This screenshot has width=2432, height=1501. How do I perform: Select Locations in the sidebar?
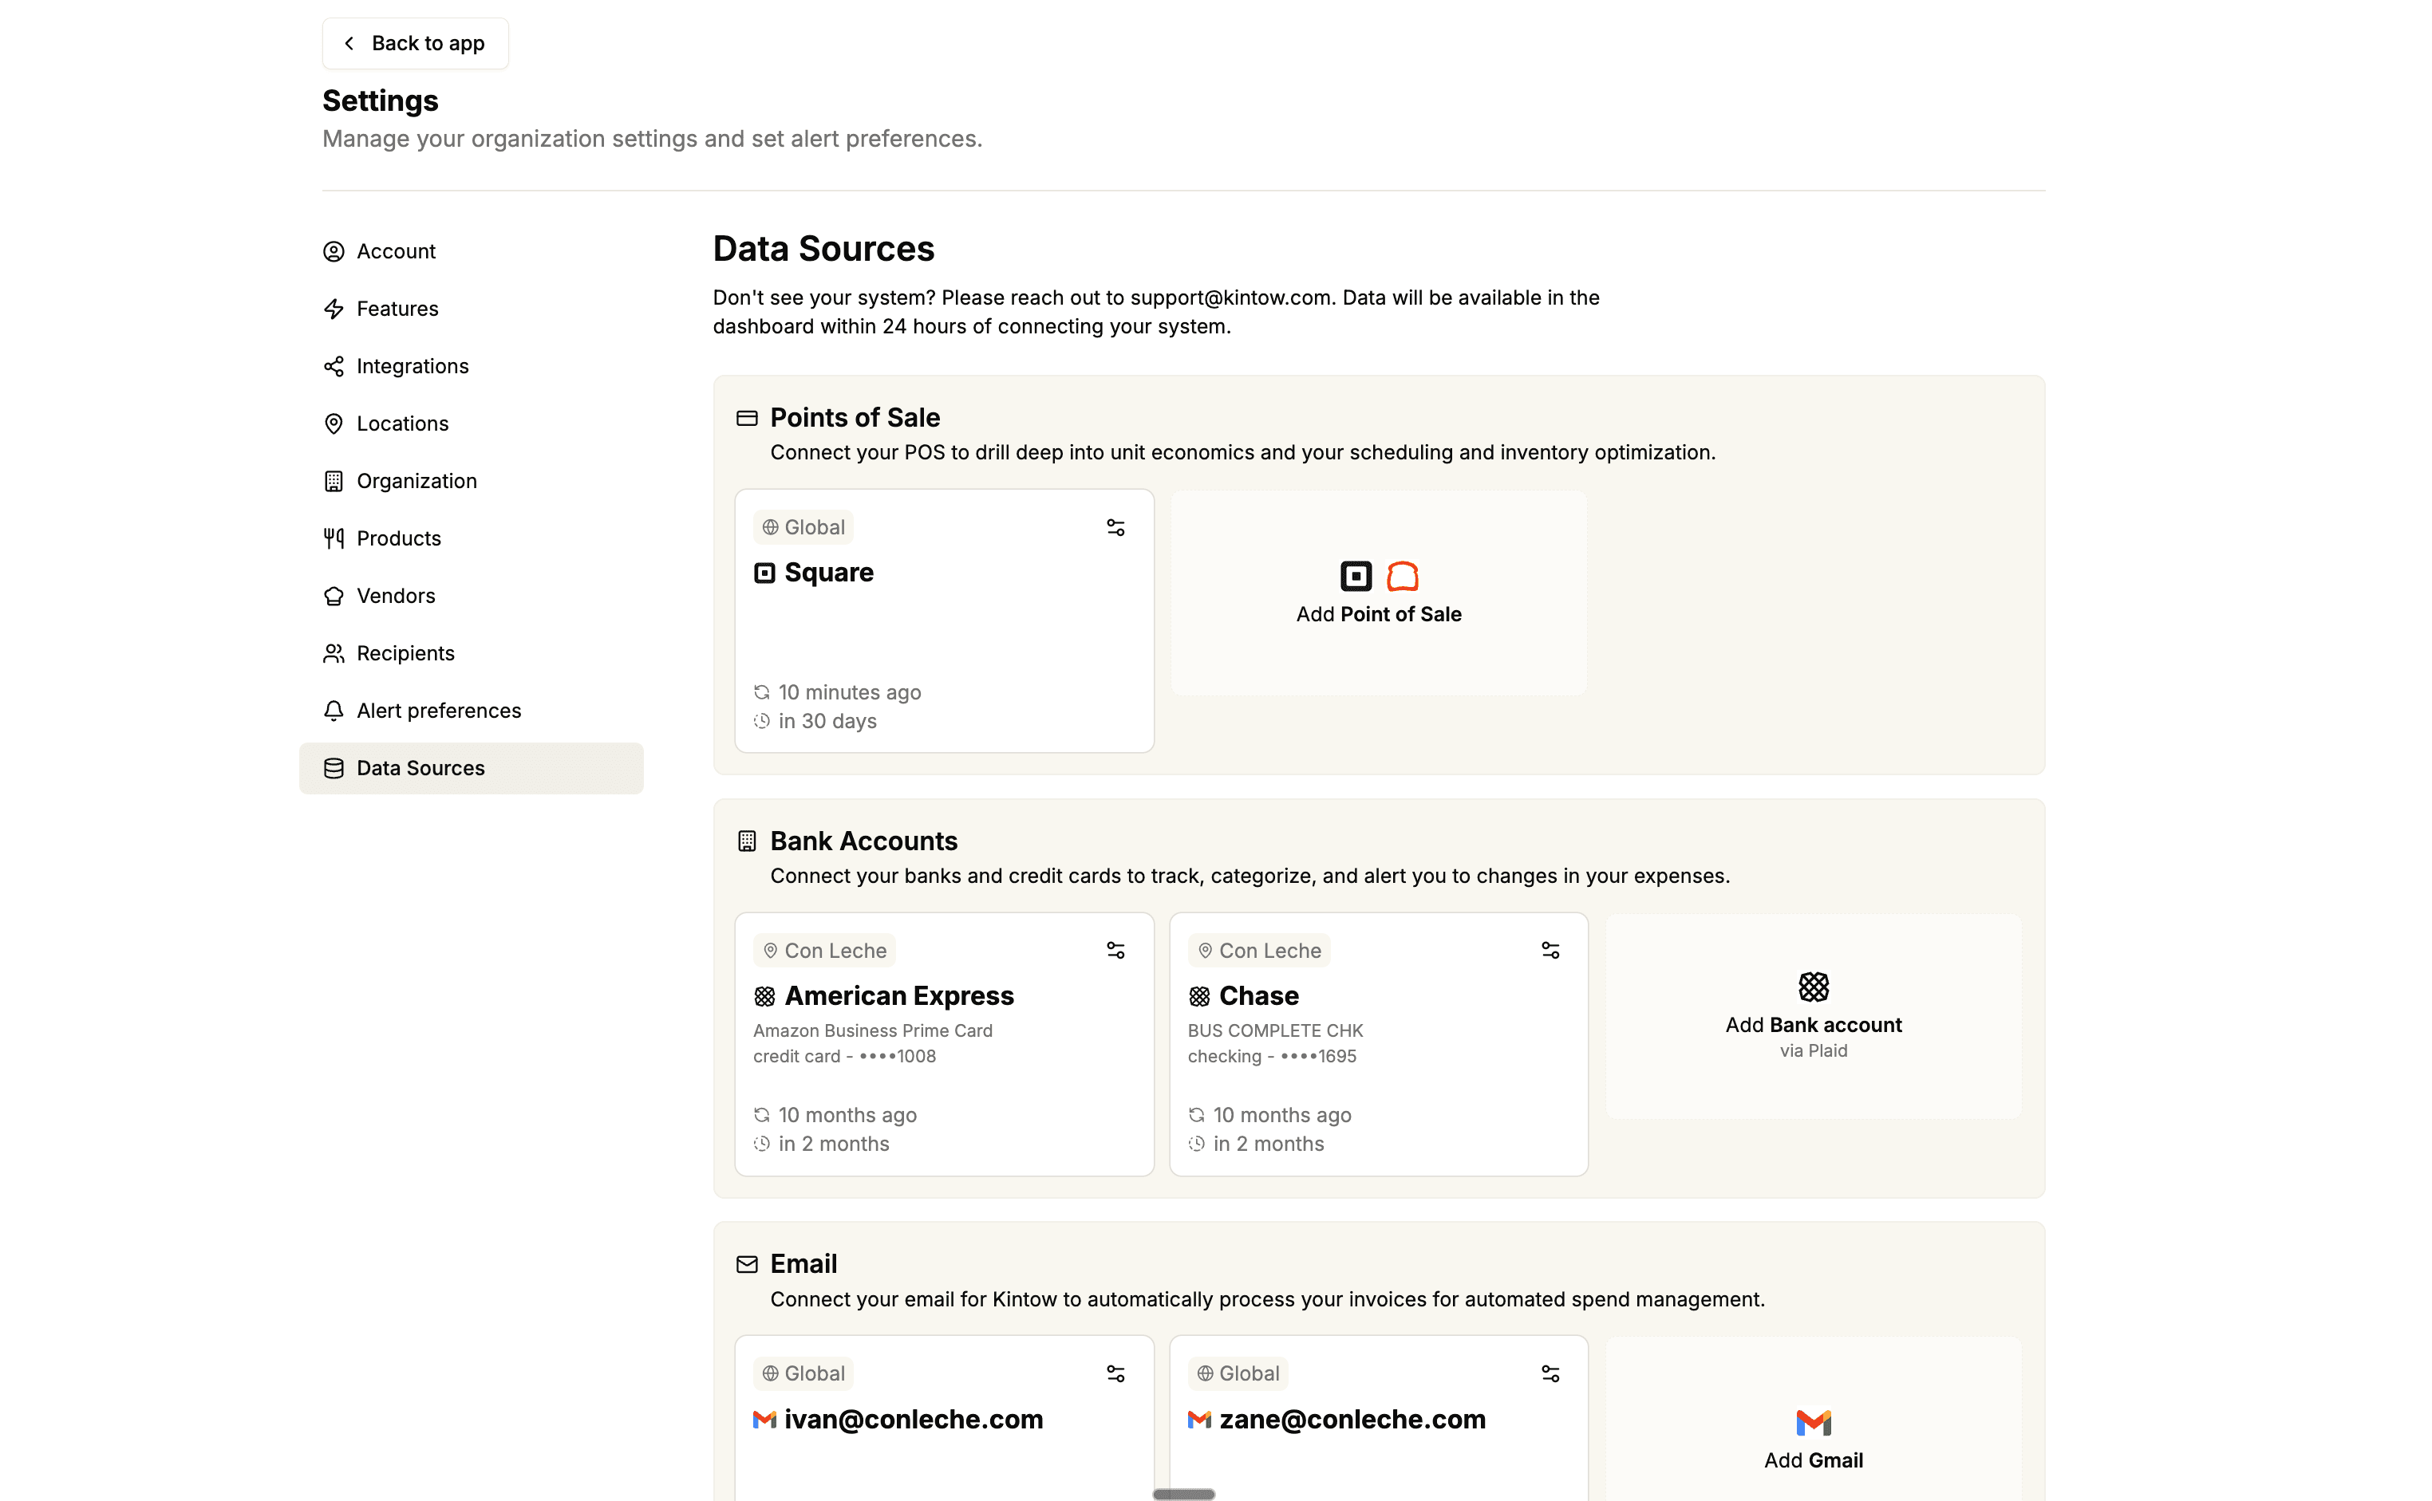click(x=401, y=424)
